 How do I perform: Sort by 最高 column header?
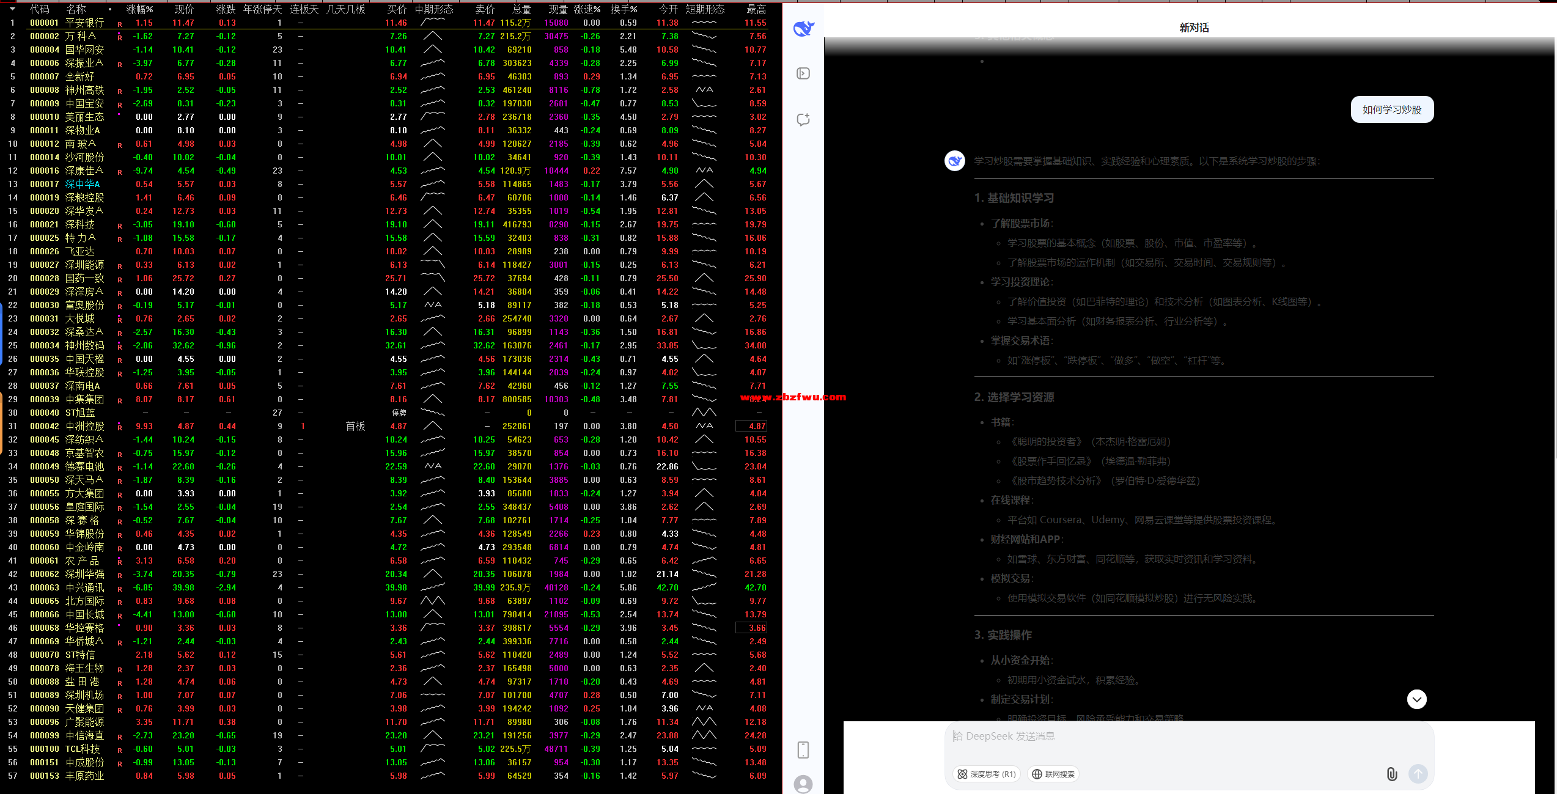pyautogui.click(x=756, y=9)
